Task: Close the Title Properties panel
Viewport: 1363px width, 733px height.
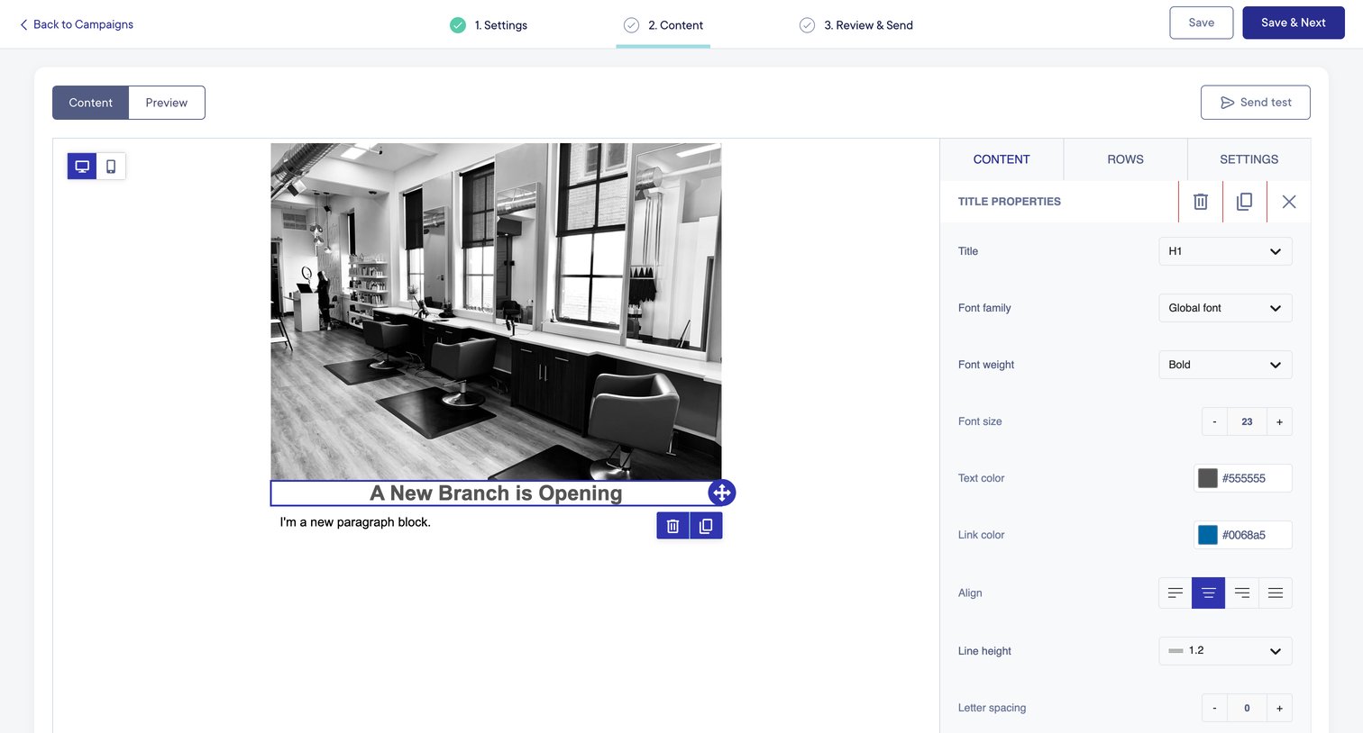Action: pos(1289,202)
